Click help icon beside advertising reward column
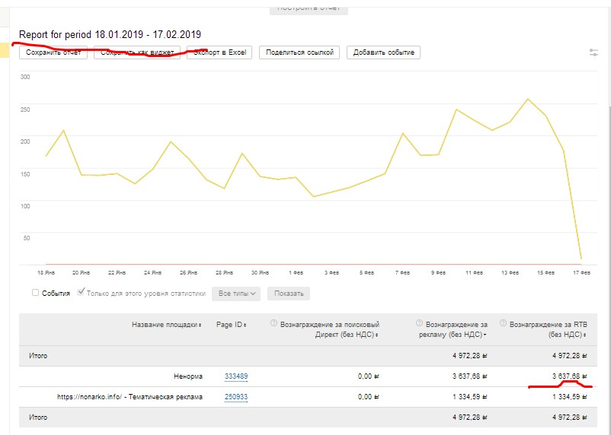 pos(419,324)
